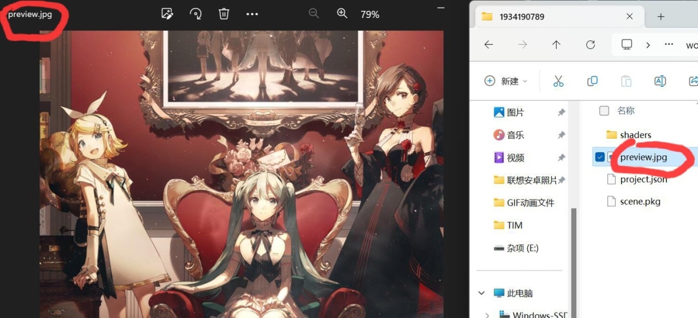Click the displayed anime image in Photos
The width and height of the screenshot is (698, 318).
click(x=242, y=174)
